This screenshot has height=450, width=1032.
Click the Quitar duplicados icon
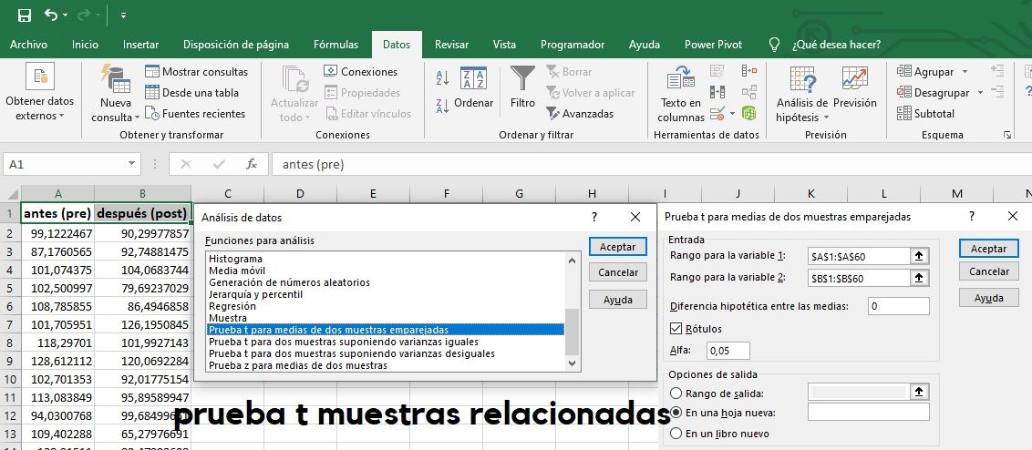(x=717, y=92)
